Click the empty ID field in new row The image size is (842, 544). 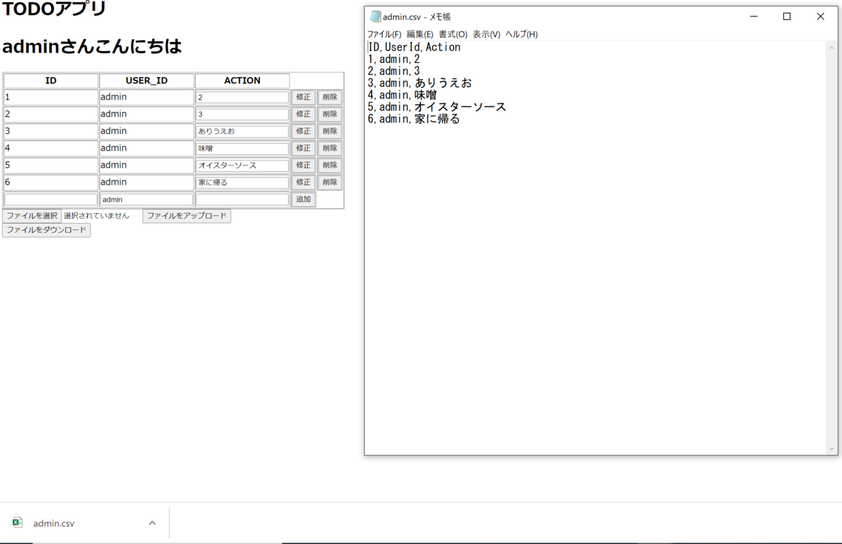[x=51, y=200]
